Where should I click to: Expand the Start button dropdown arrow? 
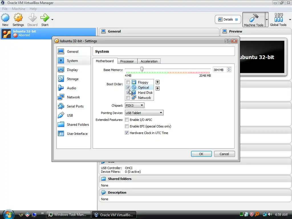52,19
